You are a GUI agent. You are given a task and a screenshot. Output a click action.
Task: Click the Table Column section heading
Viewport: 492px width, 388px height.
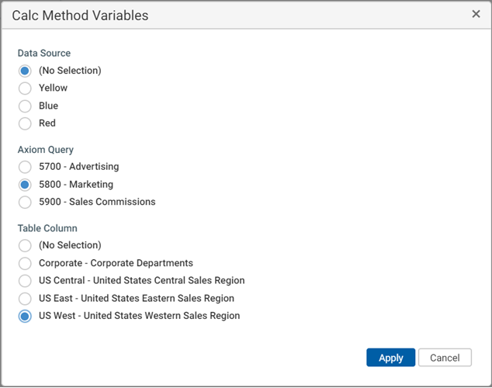tap(47, 228)
